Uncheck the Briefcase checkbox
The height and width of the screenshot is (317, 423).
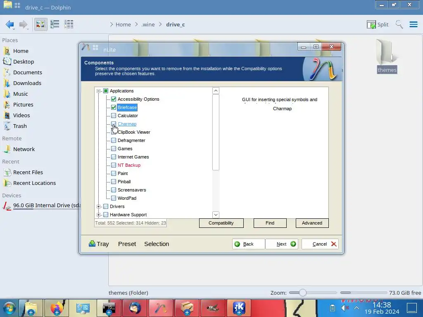[114, 107]
